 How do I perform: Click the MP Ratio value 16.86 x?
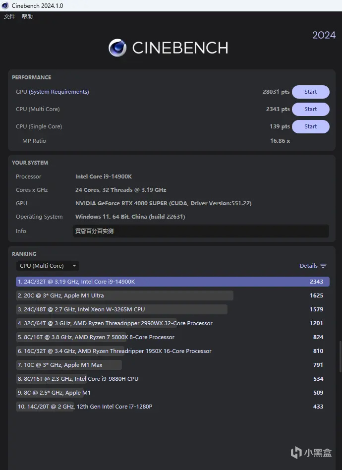click(x=280, y=141)
